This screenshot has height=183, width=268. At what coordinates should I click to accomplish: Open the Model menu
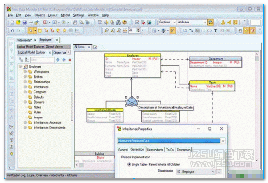click(65, 15)
